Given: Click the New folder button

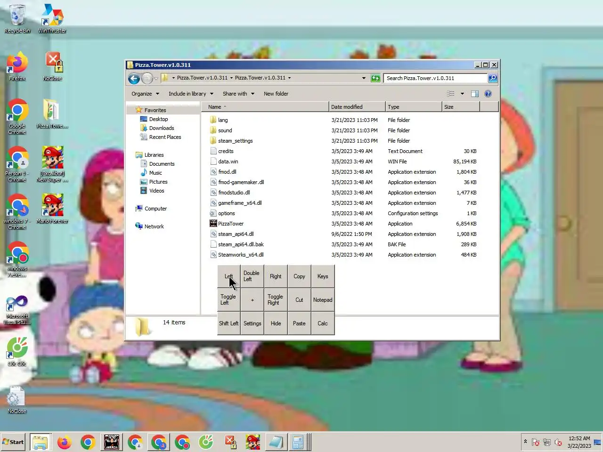Looking at the screenshot, I should pos(276,94).
